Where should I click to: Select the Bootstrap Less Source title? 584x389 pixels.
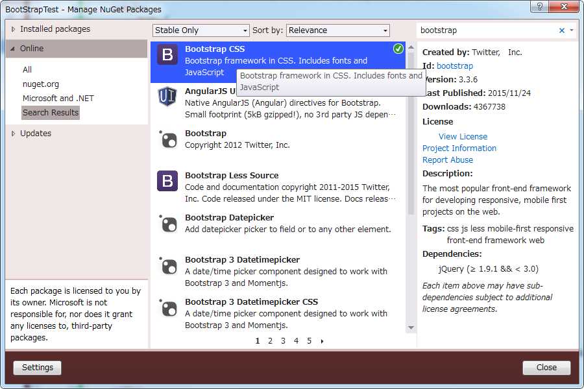click(x=232, y=175)
